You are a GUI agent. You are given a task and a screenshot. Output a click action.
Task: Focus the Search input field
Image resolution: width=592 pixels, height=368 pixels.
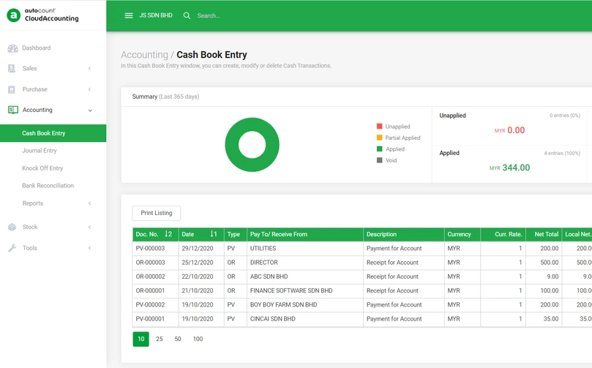209,15
